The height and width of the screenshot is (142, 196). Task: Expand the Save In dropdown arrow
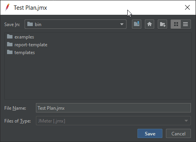(x=122, y=24)
